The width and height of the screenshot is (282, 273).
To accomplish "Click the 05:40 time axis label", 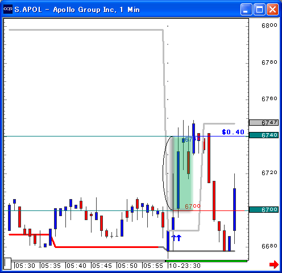I will (76, 266).
